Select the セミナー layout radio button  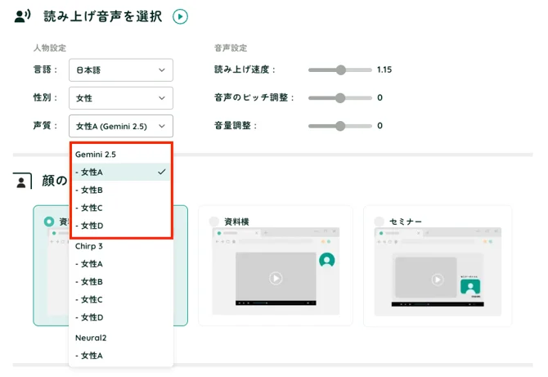point(379,222)
